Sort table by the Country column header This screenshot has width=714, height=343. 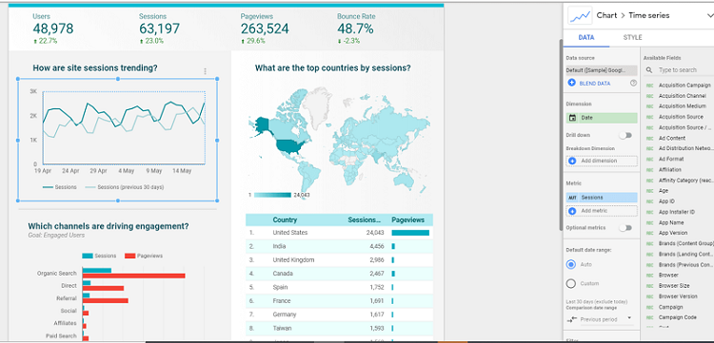pyautogui.click(x=285, y=219)
